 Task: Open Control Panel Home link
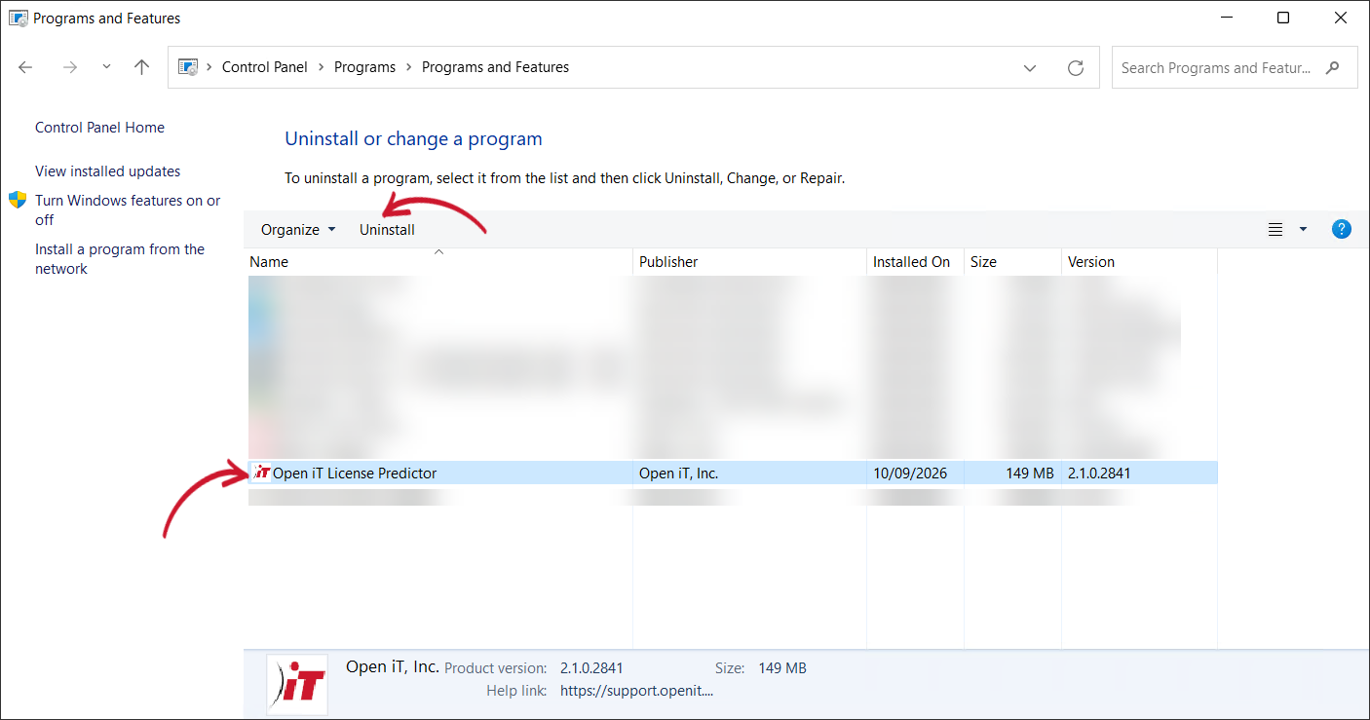tap(99, 128)
